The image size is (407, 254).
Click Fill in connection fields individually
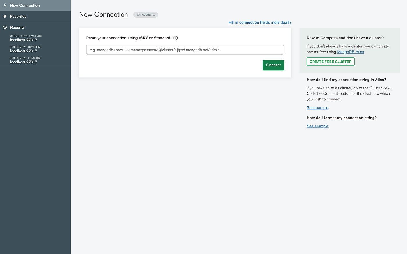[x=260, y=22]
